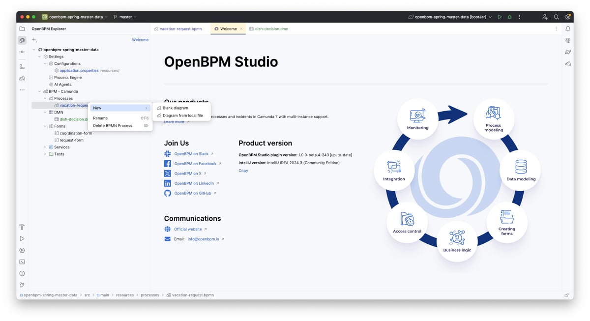Open the Git tool window icon
The image size is (590, 321).
(22, 285)
